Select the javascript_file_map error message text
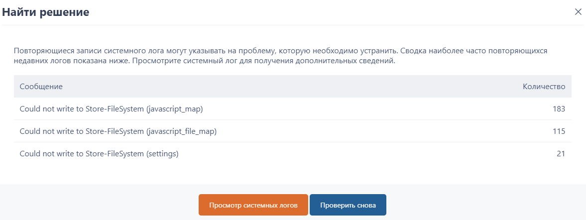This screenshot has height=220, width=586. [118, 131]
